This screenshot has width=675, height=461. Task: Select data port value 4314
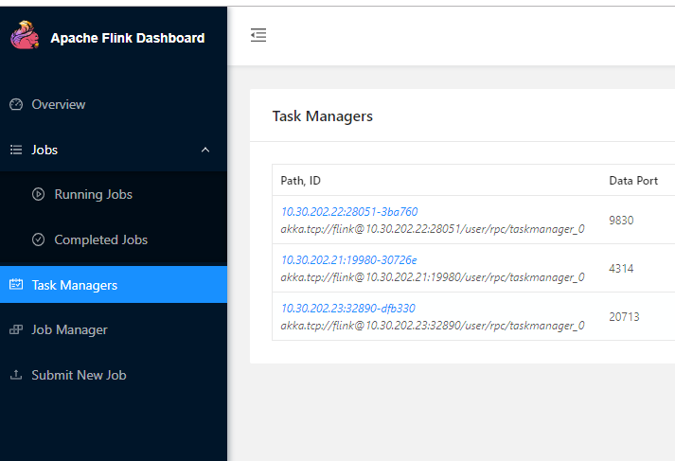click(621, 269)
